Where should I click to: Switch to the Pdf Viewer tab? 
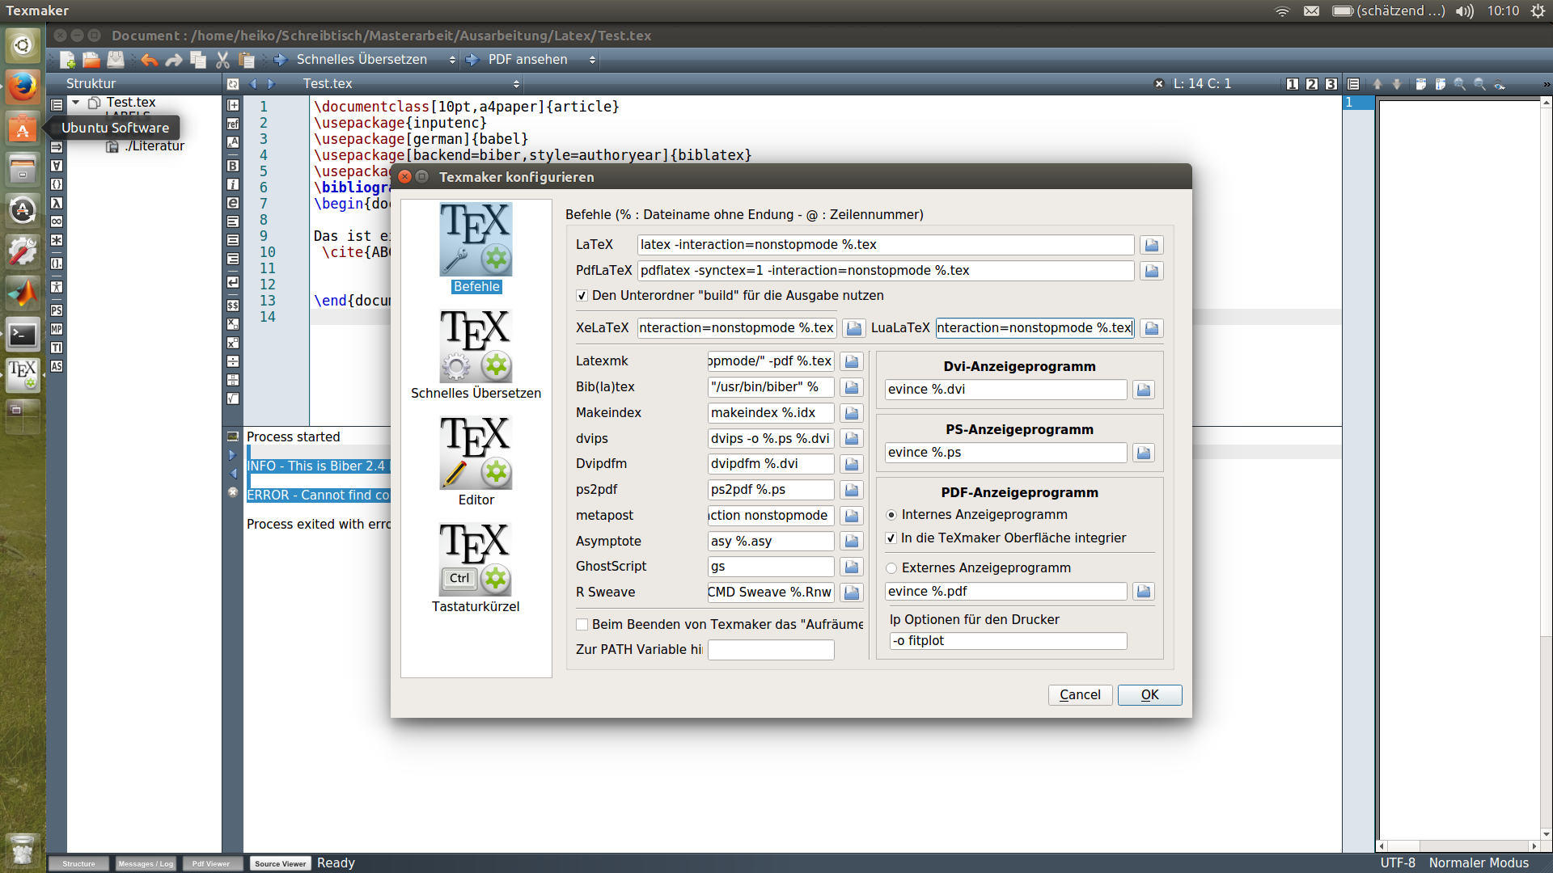(211, 863)
